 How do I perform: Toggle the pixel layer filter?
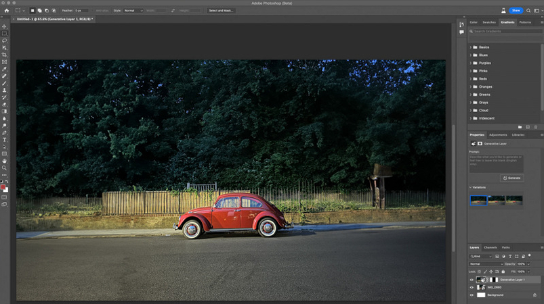coord(497,256)
